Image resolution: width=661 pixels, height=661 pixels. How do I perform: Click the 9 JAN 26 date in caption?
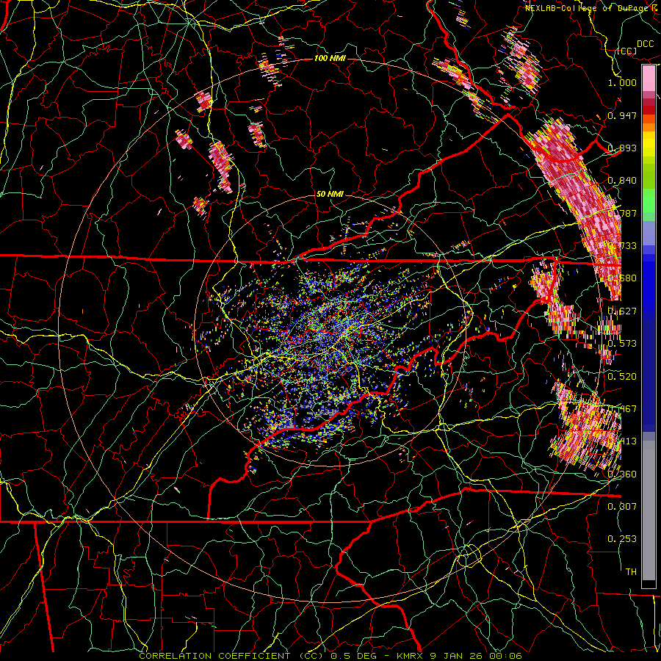[x=457, y=656]
